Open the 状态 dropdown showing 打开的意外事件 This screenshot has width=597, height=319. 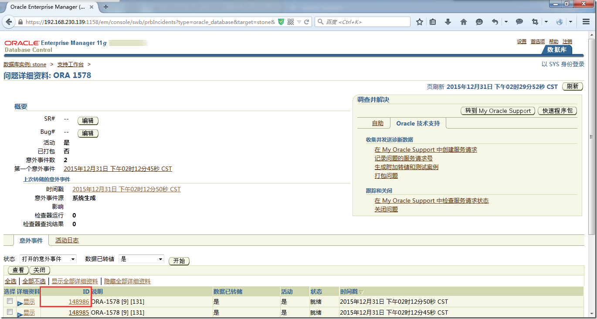point(48,259)
